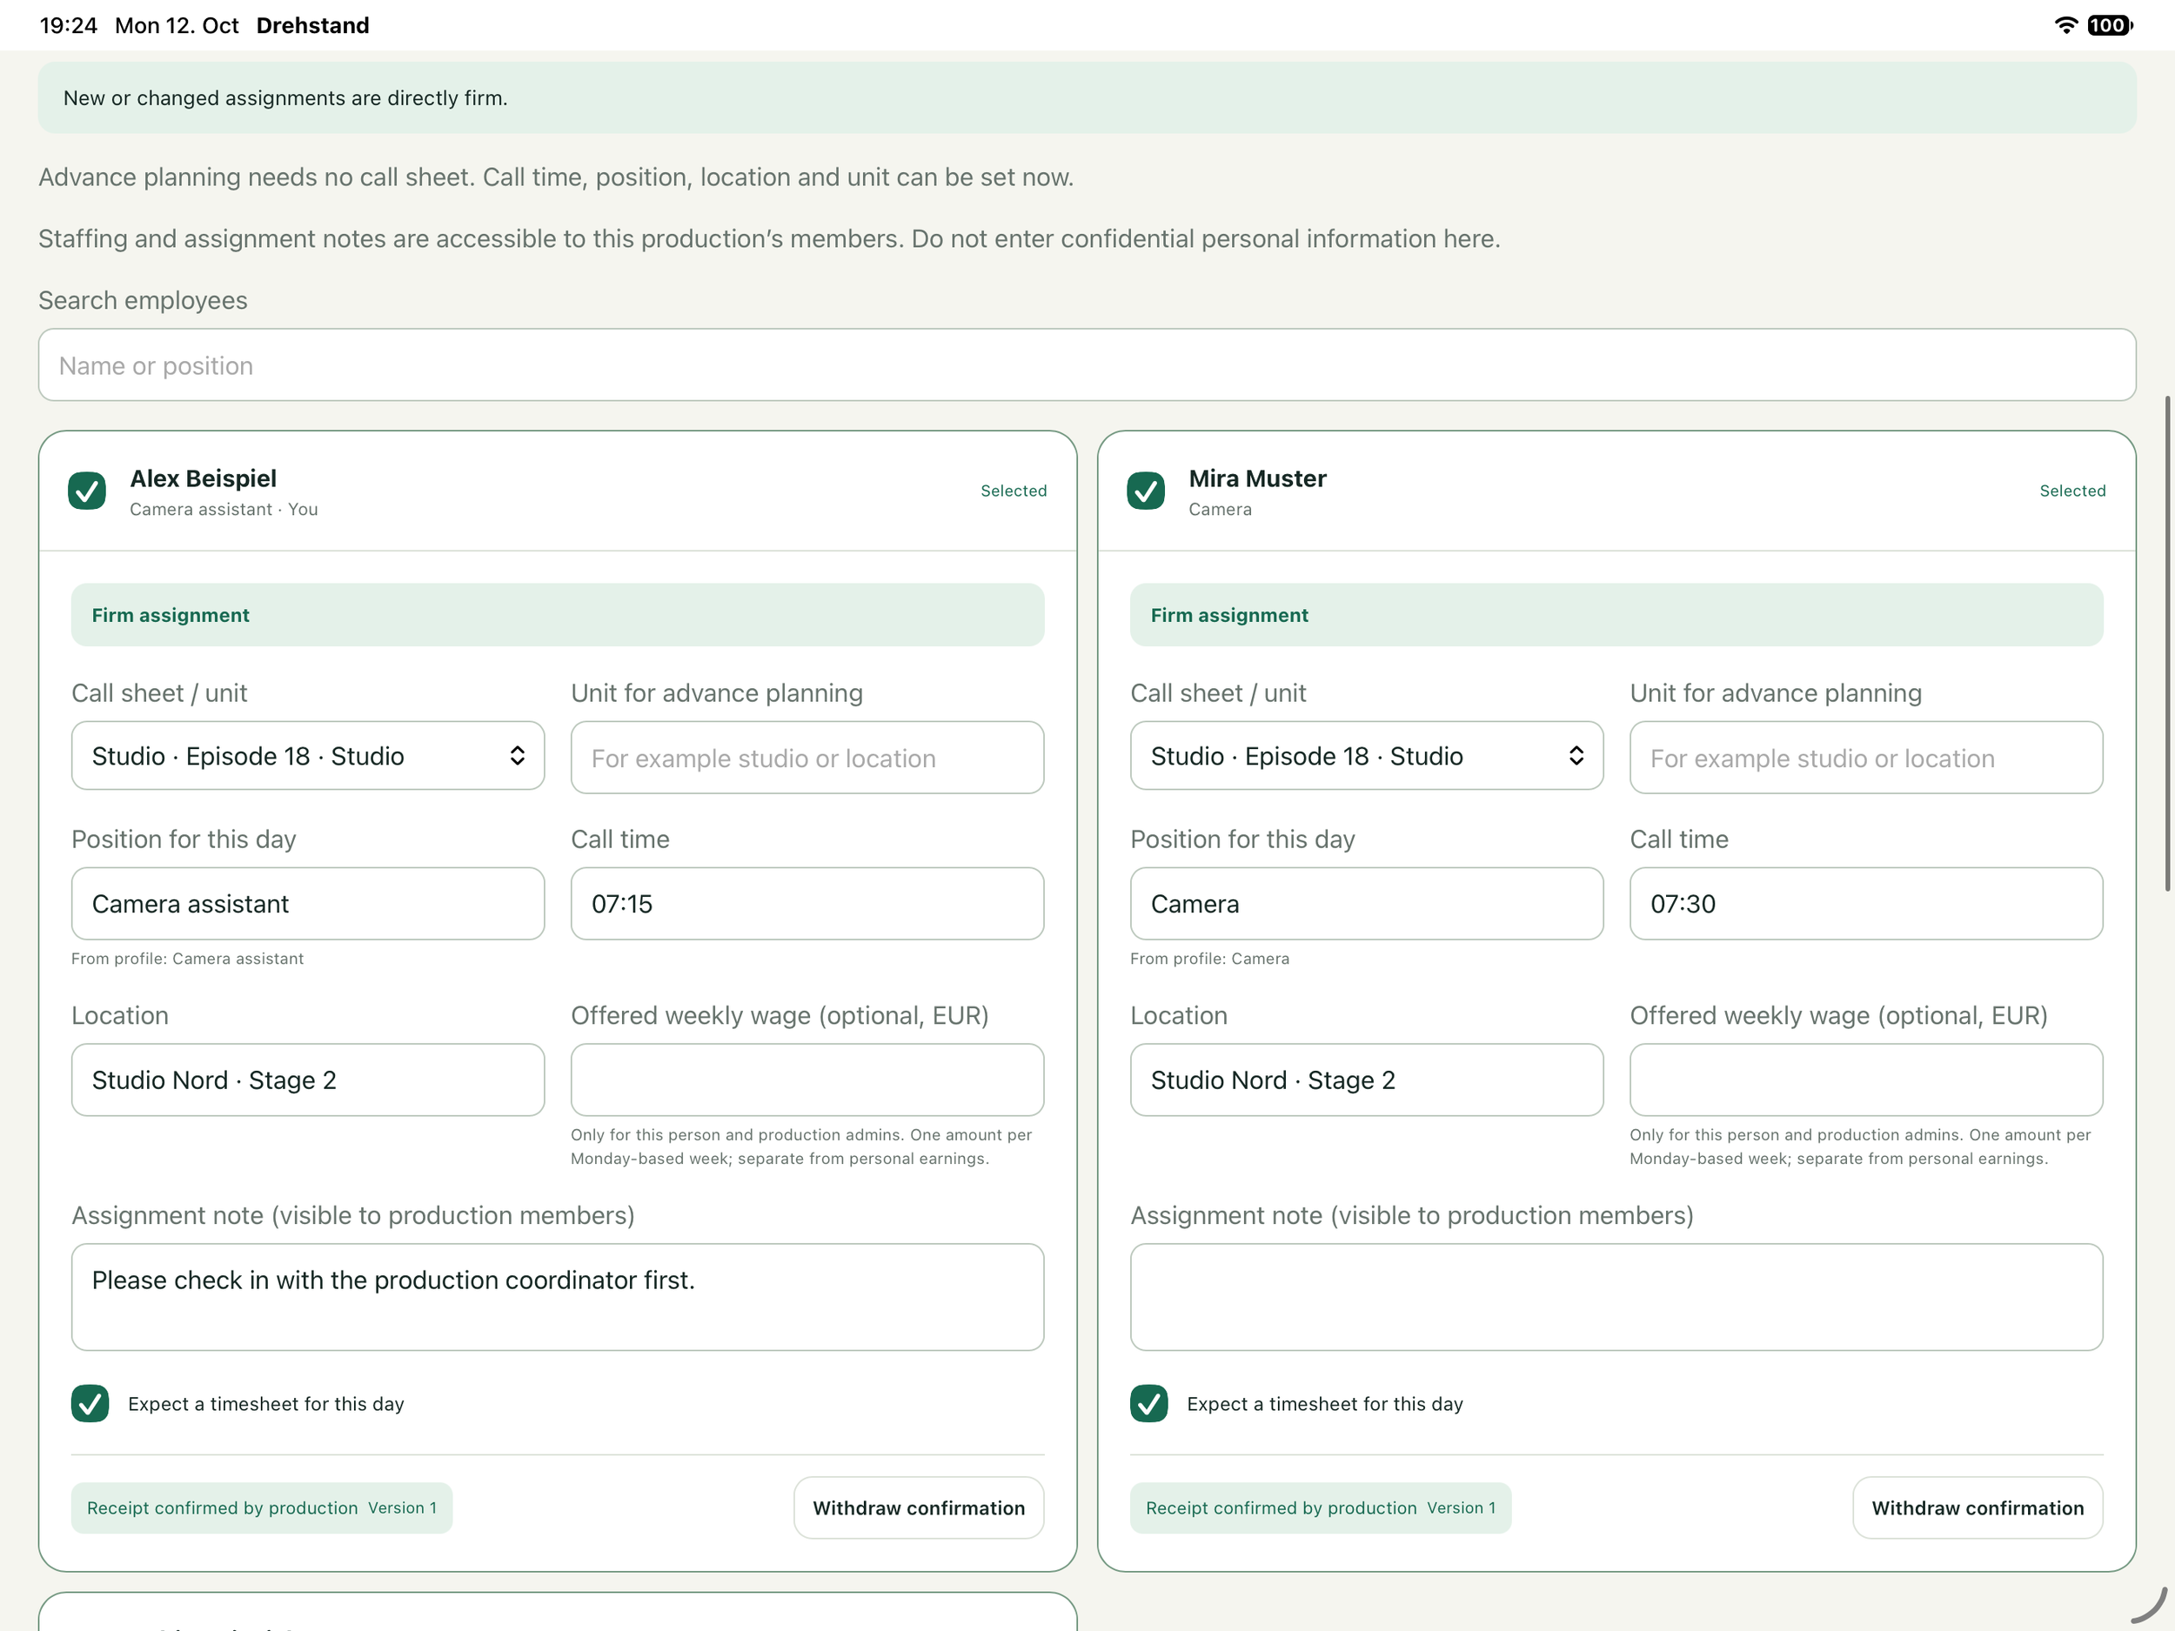Open Alex's call sheet / unit dropdown
The image size is (2175, 1631).
pos(308,756)
